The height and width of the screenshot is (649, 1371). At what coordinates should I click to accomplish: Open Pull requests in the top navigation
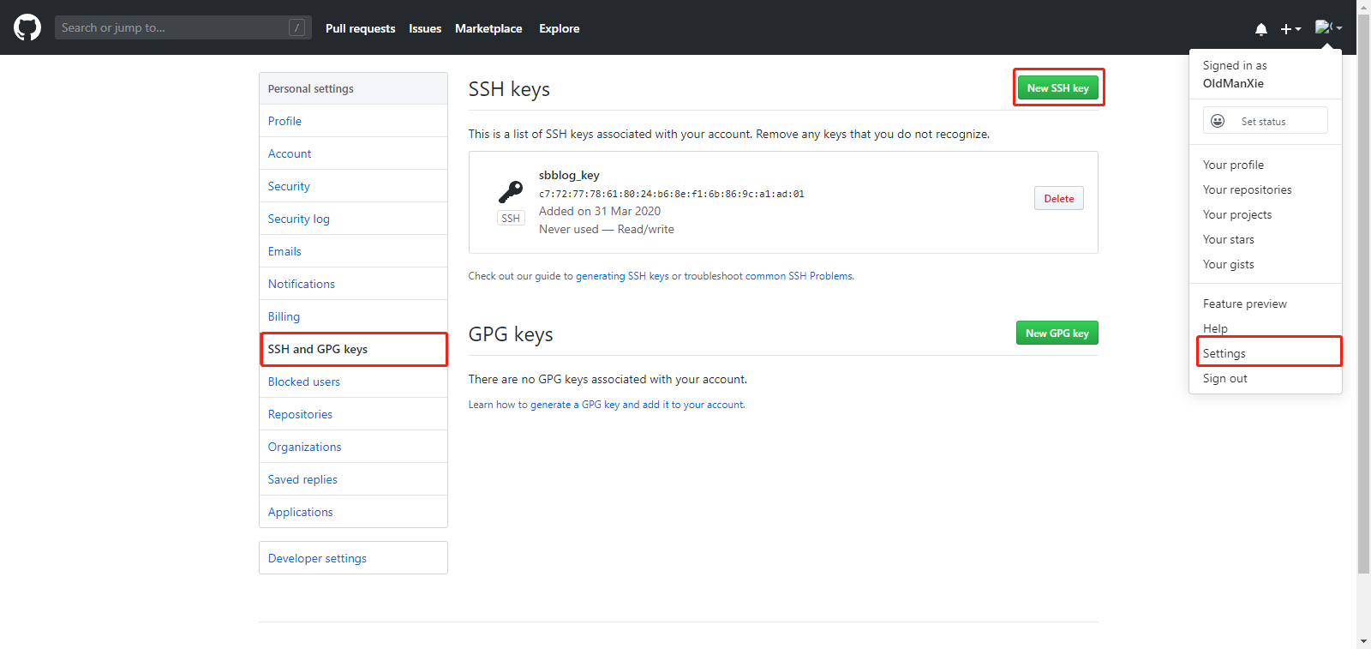[x=361, y=28]
